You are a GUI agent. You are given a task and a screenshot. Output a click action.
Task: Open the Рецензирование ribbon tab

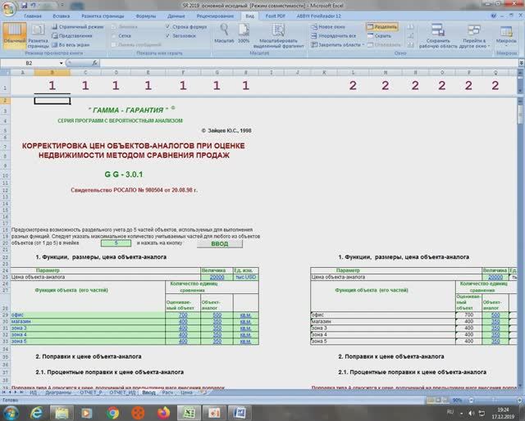tap(215, 16)
